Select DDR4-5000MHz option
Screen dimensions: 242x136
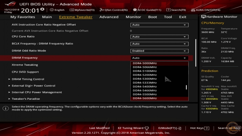click(159, 63)
